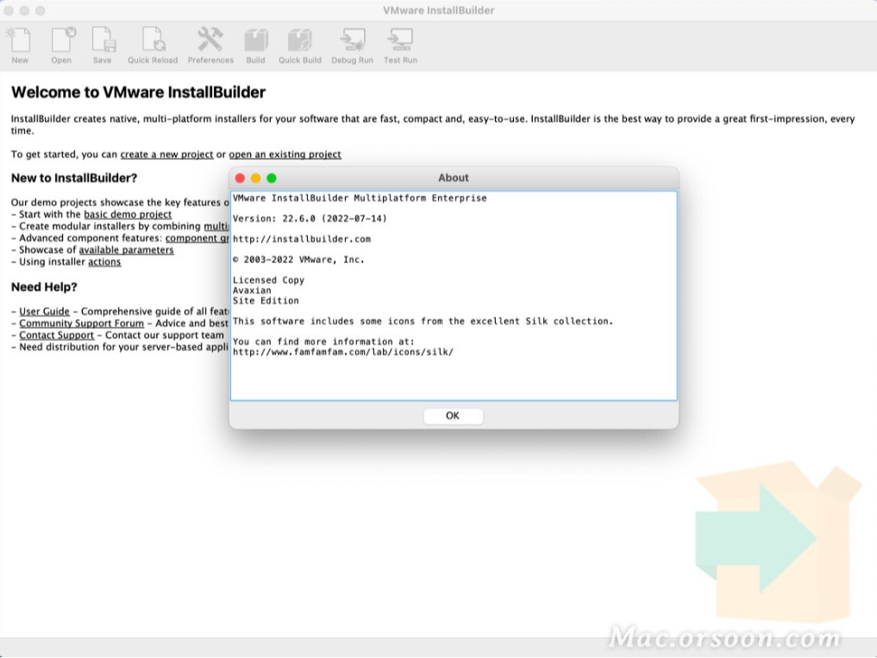Click the Quick Build toolbar icon
Image resolution: width=877 pixels, height=658 pixels.
300,46
